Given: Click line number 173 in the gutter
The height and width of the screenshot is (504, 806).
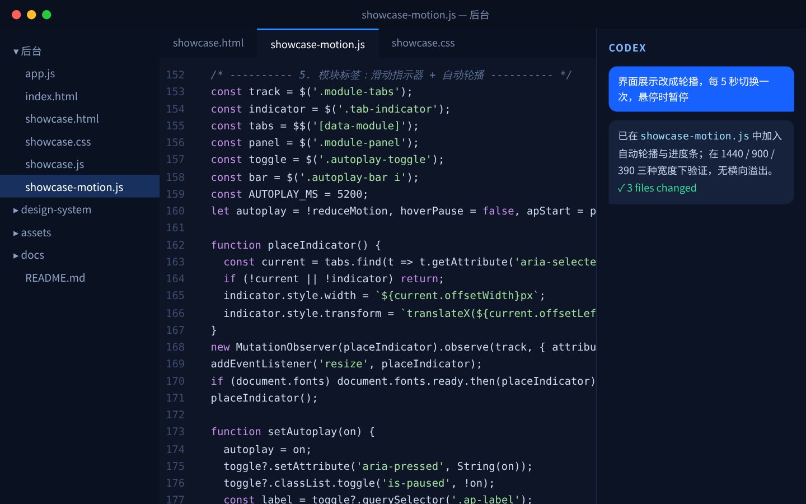Looking at the screenshot, I should point(175,432).
